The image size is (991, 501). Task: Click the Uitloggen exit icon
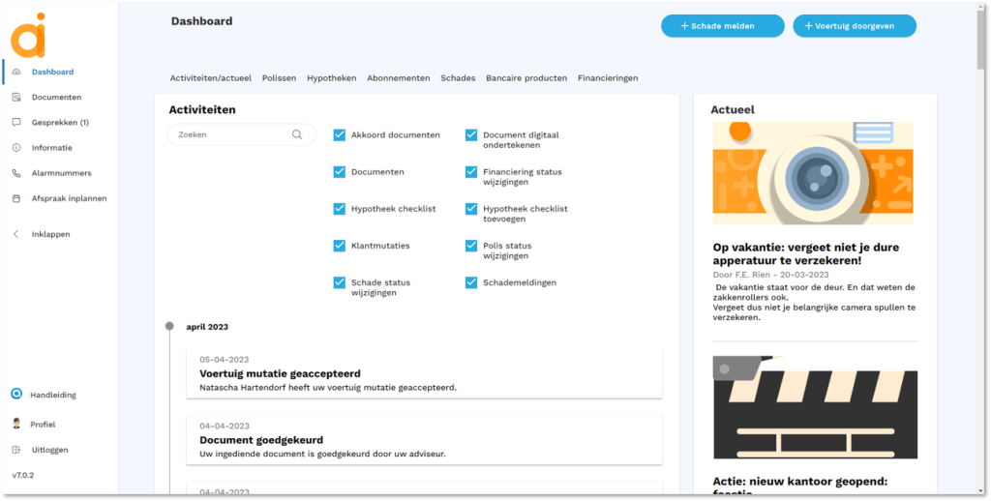point(16,450)
